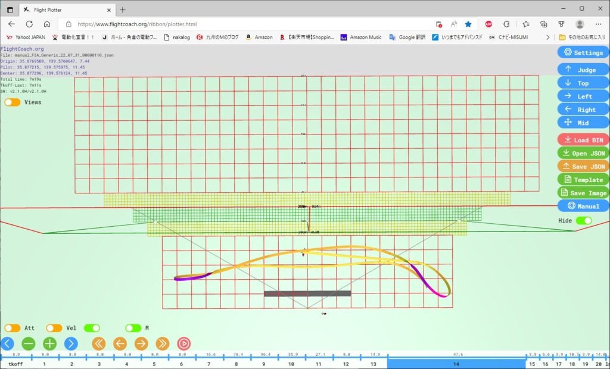Select manoeuvre 8 in the timeline
Screen dimensions: 610x369
[236, 364]
